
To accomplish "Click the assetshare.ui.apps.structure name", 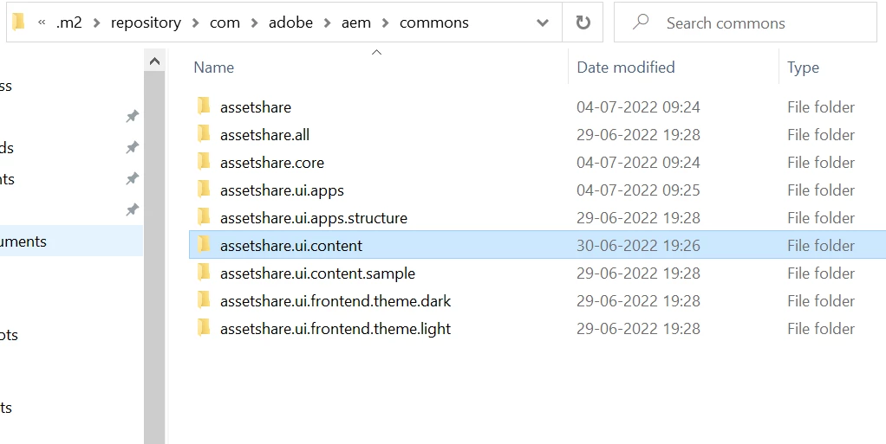I will [x=314, y=218].
